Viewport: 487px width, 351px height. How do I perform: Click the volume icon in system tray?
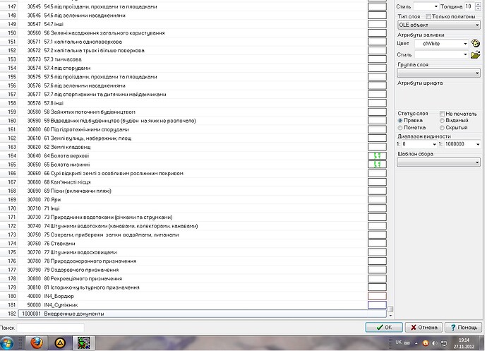coord(435,343)
